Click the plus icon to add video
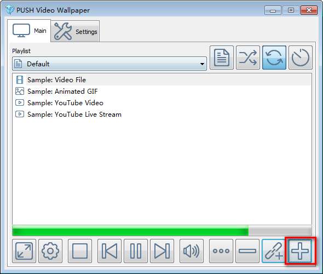The image size is (323, 274). click(x=300, y=251)
